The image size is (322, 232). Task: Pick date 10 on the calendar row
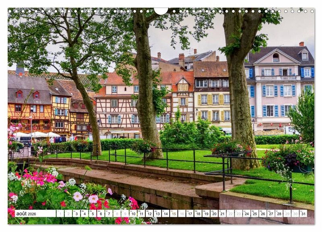tap(133, 214)
